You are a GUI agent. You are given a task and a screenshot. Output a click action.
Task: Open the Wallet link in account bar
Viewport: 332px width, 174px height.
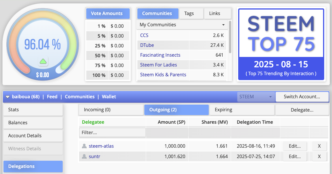pos(109,97)
